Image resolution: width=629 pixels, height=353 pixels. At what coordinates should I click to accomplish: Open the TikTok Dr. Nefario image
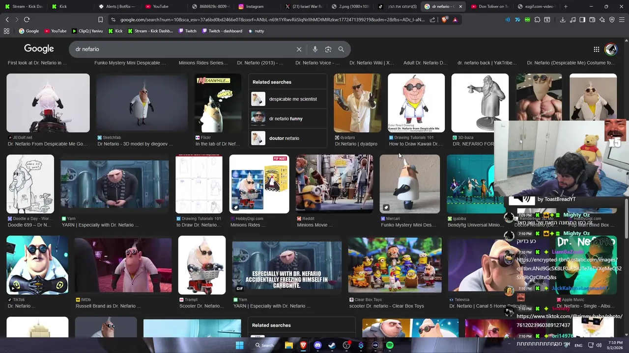pos(37,265)
